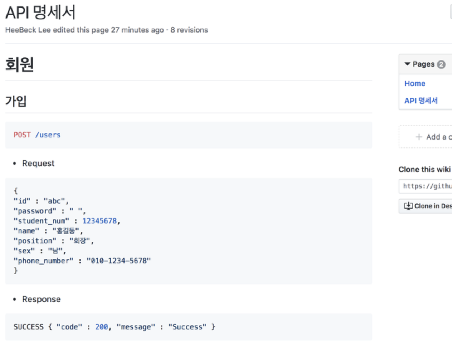Click the Clone in Desktop button
This screenshot has width=453, height=350.
426,206
